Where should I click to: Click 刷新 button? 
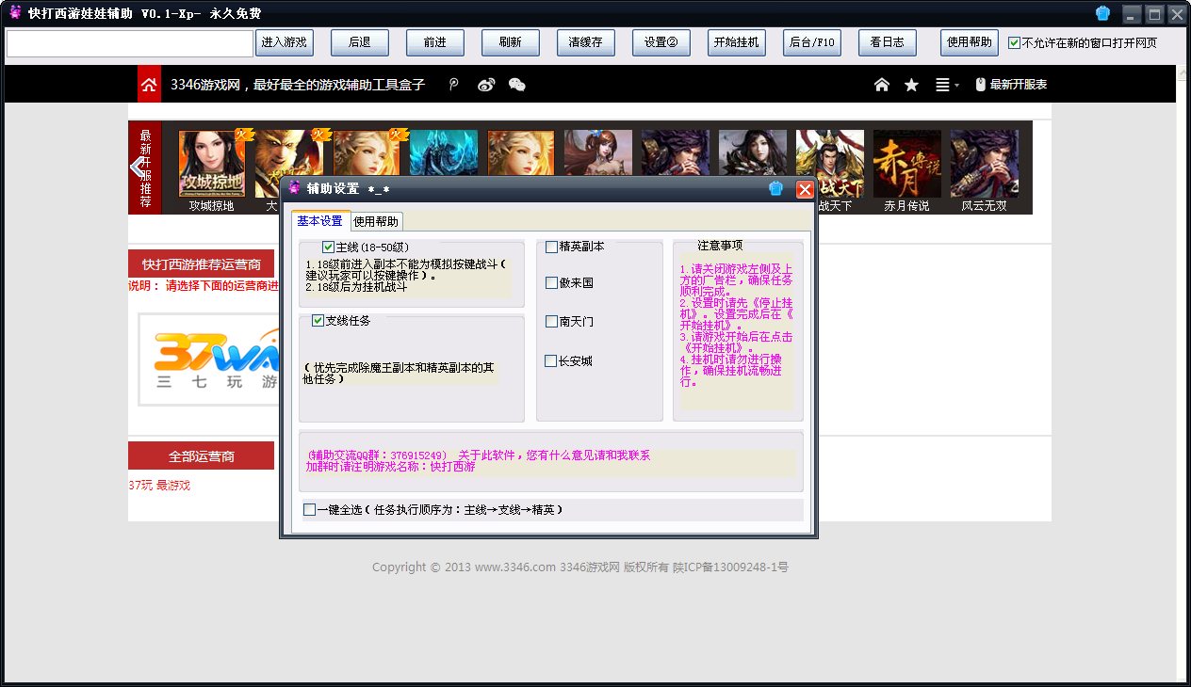(511, 42)
